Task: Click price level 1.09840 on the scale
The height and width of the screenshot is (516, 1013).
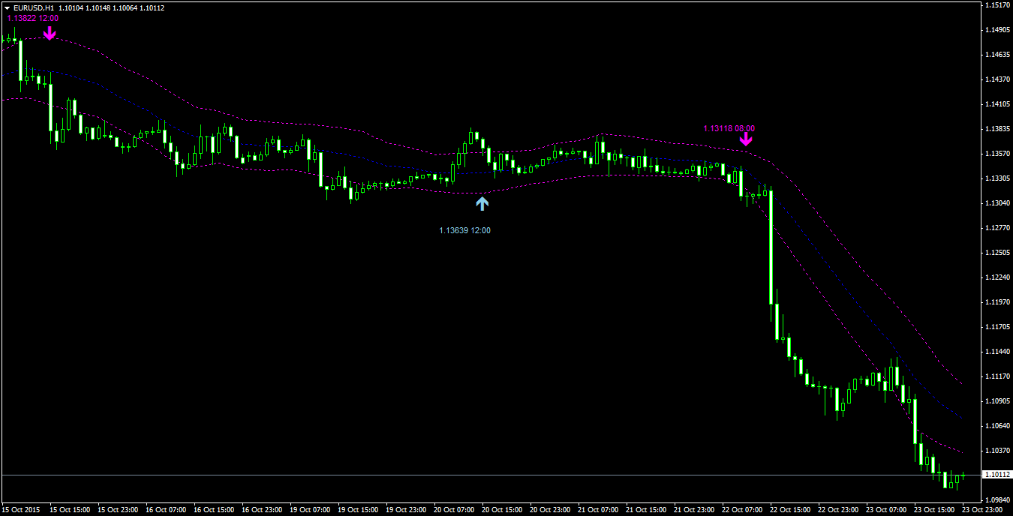Action: [997, 500]
